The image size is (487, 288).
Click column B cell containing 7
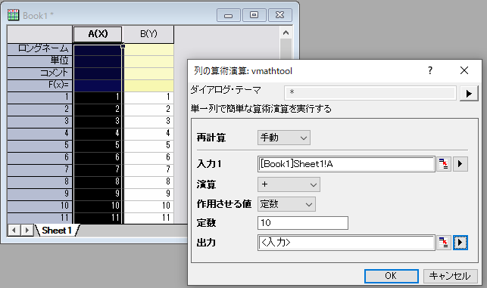click(148, 169)
